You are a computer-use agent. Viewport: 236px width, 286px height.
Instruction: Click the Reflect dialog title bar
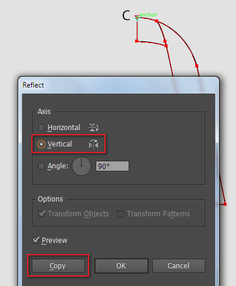[119, 85]
